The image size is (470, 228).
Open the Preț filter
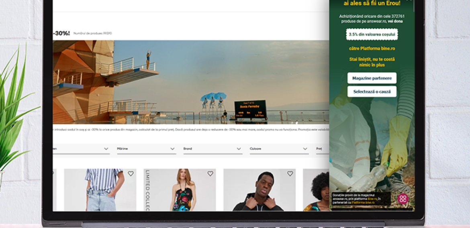323,149
